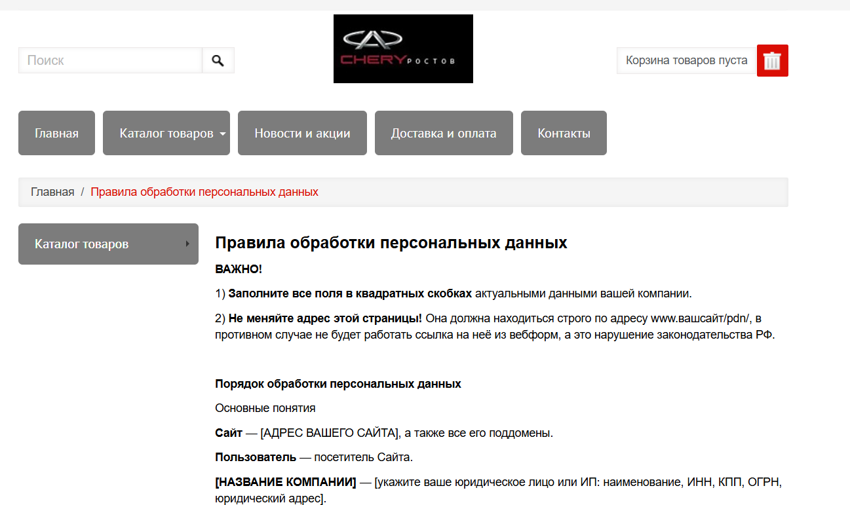Viewport: 850px width, 505px height.
Task: Click the Chery Ростов logo
Action: 403,49
